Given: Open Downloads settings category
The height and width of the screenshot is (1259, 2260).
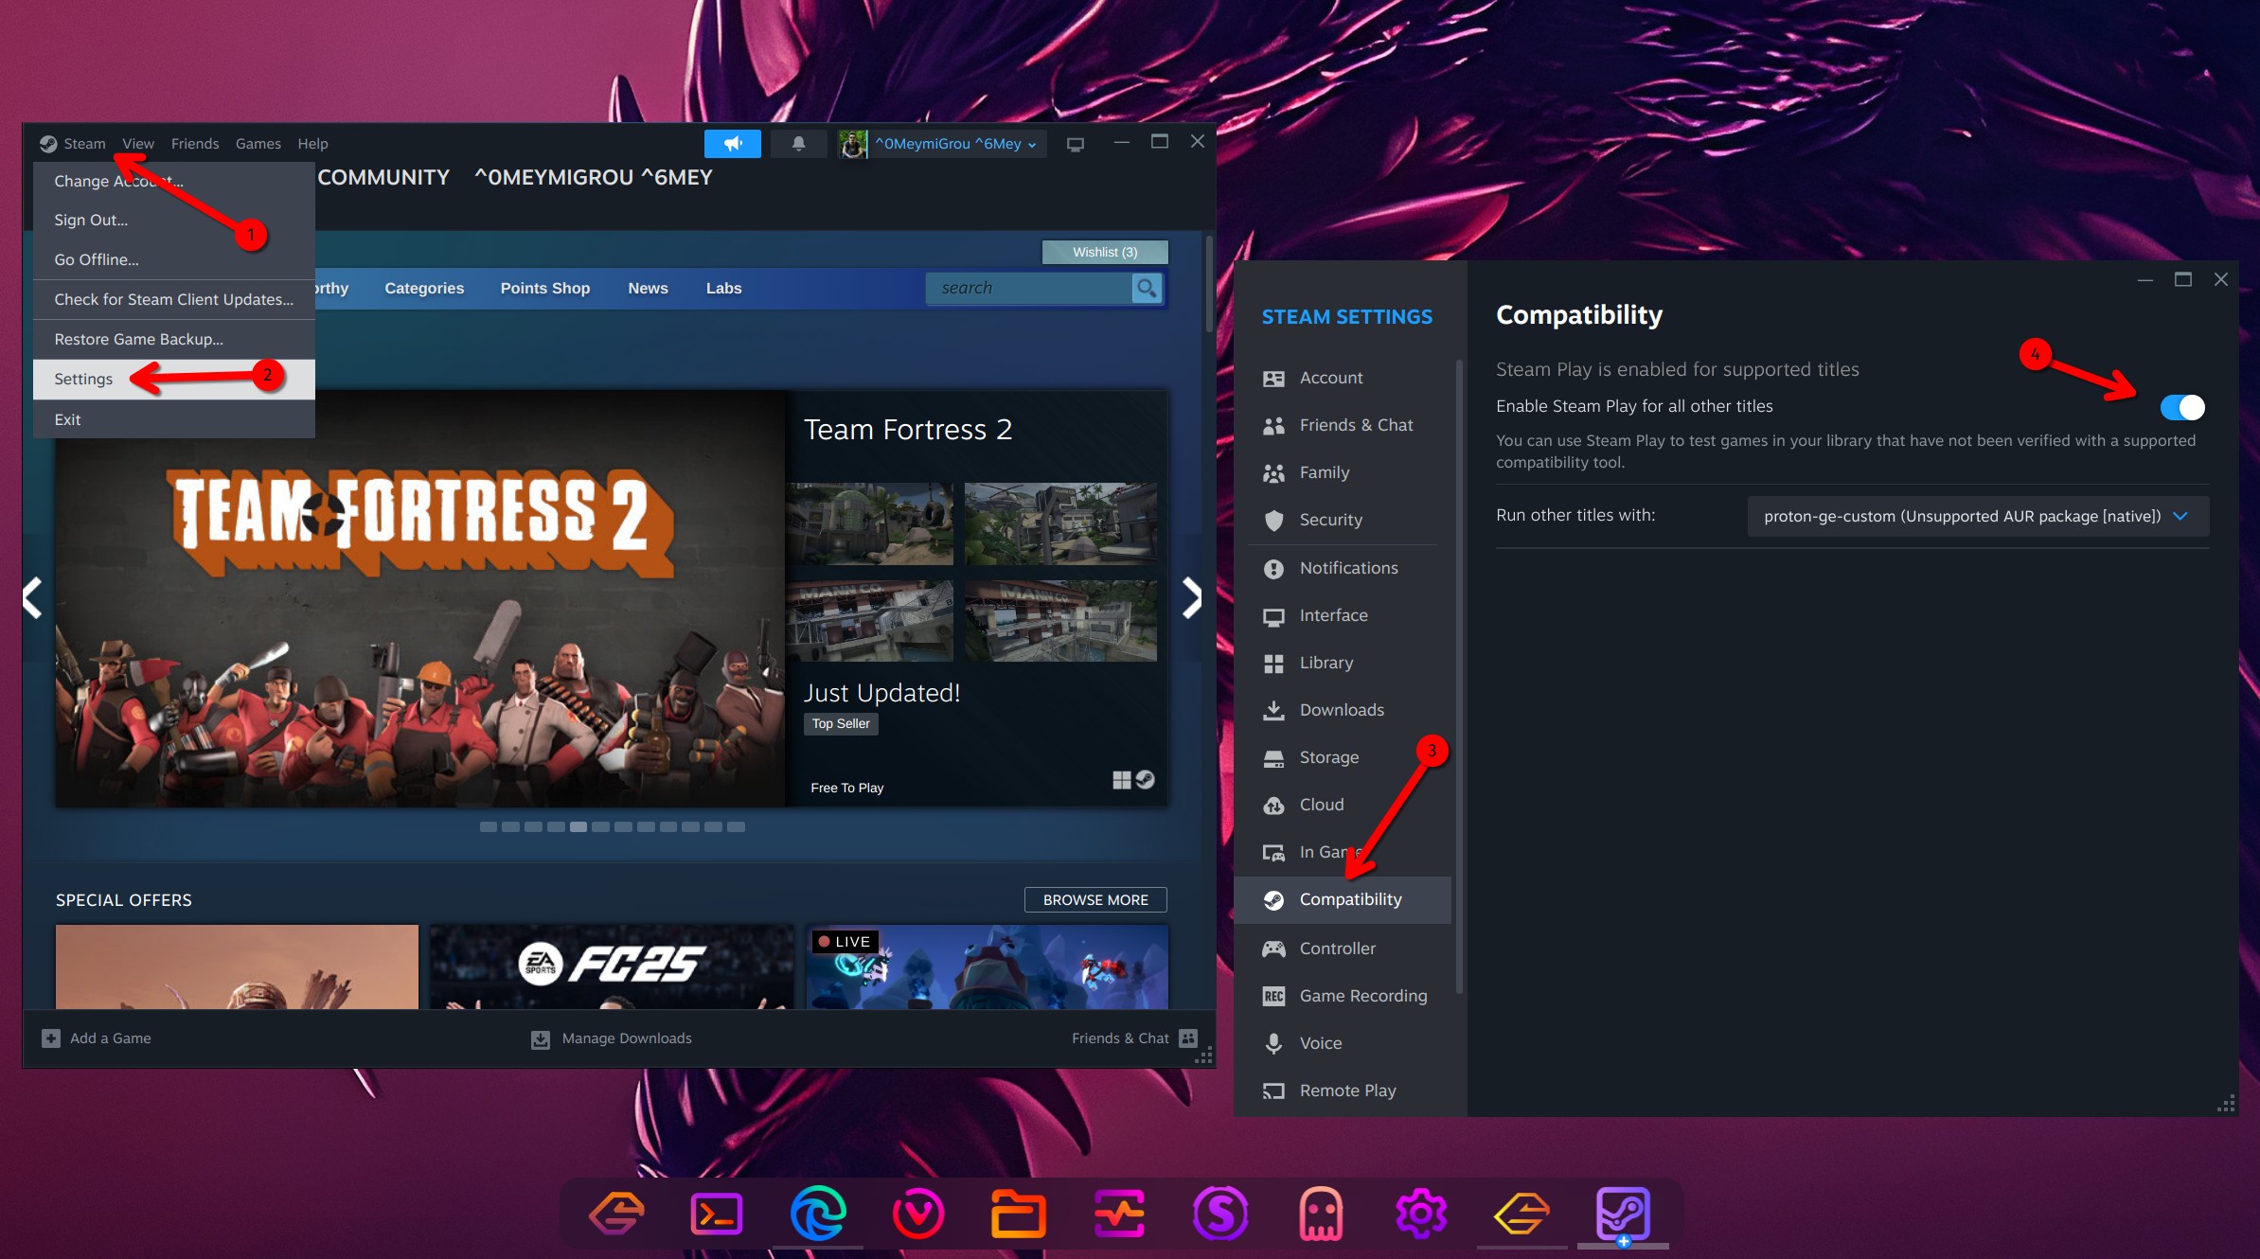Looking at the screenshot, I should [1343, 710].
